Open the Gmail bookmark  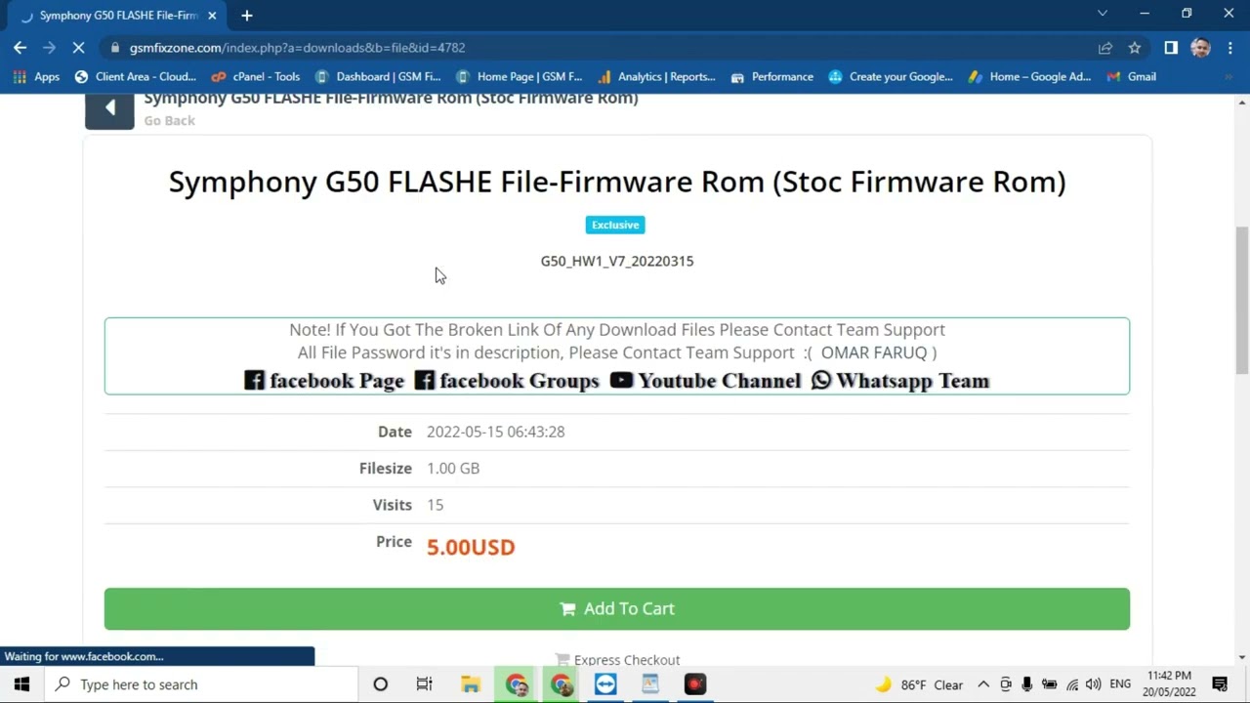click(x=1132, y=76)
